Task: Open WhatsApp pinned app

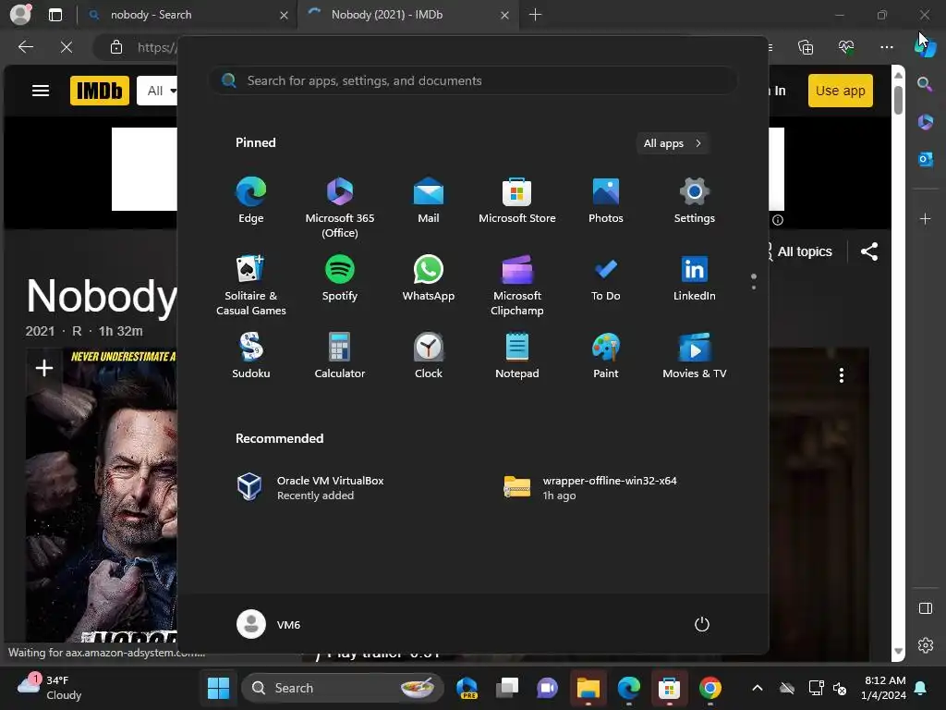Action: [429, 278]
